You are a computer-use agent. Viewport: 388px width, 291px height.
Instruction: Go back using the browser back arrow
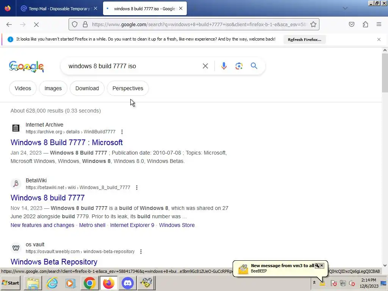[x=9, y=25]
